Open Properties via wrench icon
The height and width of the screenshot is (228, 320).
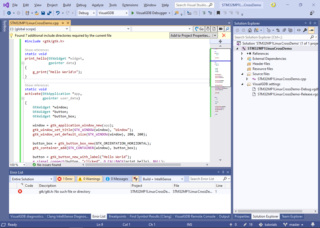pyautogui.click(x=305, y=30)
